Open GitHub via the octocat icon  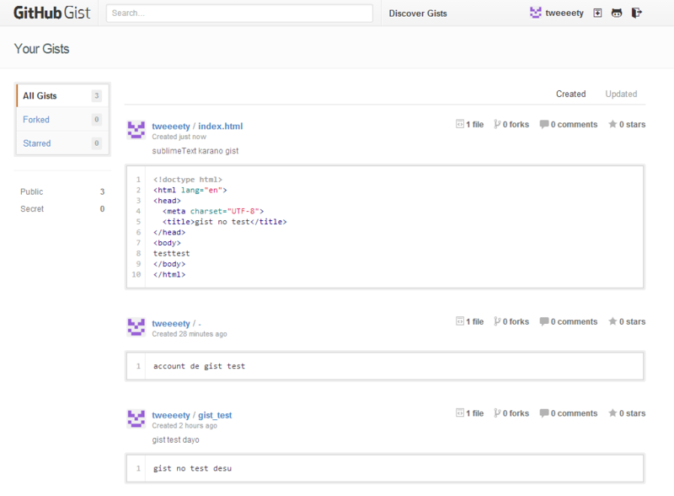[617, 13]
